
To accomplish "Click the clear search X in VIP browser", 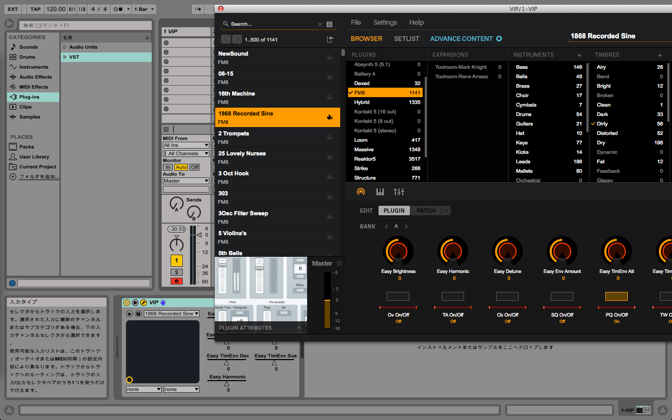I will pos(320,24).
